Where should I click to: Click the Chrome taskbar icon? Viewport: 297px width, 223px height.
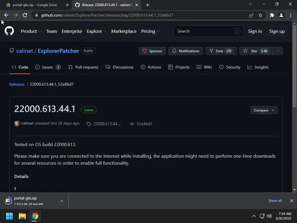35,216
